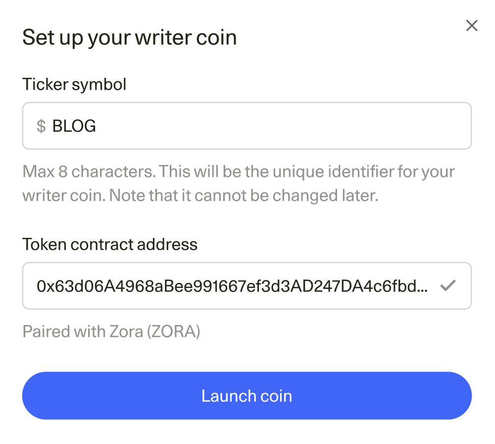
Task: Select the Ticker symbol input field
Action: pos(247,126)
